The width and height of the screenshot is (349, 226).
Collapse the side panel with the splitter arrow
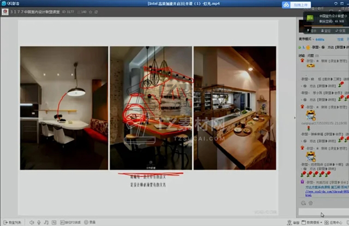click(x=295, y=118)
